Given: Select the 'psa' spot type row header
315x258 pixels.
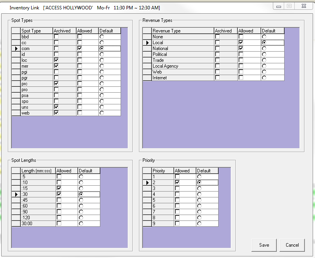Looking at the screenshot, I should (x=16, y=95).
